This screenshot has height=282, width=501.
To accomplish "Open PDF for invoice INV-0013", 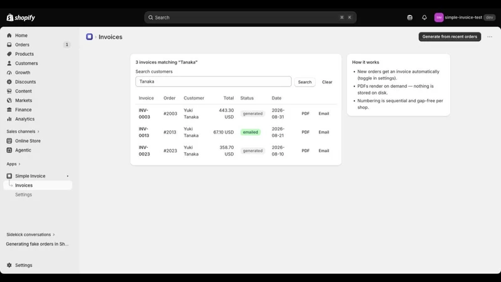I will click(306, 132).
